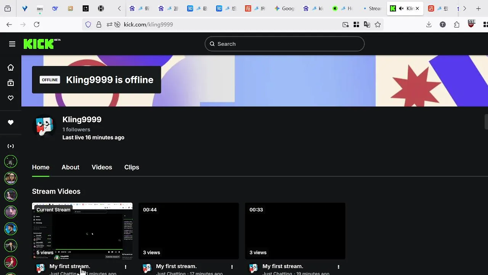Switch to the Strean browser tab
This screenshot has height=275, width=488.
[372, 8]
